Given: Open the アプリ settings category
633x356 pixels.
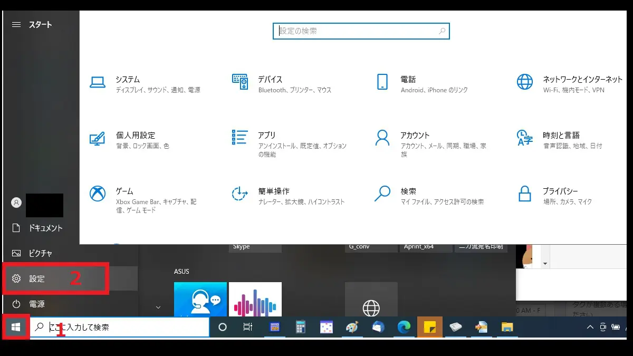Looking at the screenshot, I should (289, 143).
